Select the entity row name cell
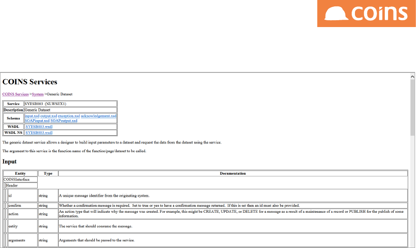The height and width of the screenshot is (248, 416). coord(22,226)
